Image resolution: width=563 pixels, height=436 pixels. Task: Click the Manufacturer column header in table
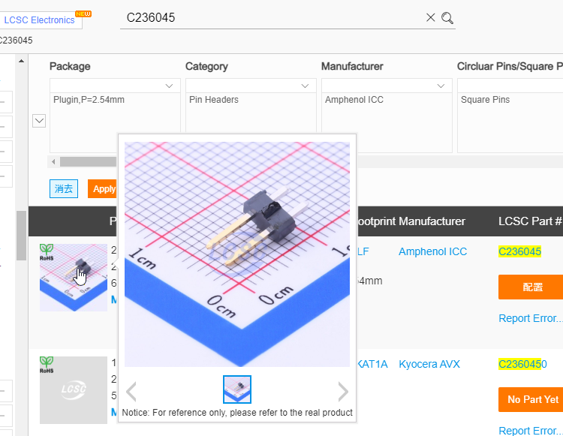coord(432,221)
